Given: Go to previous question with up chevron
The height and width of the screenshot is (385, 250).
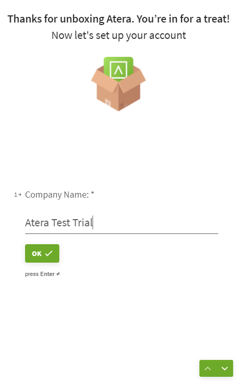Looking at the screenshot, I should point(208,368).
